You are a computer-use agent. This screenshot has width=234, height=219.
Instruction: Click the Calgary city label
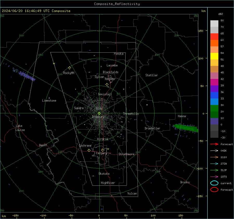[x=101, y=153]
